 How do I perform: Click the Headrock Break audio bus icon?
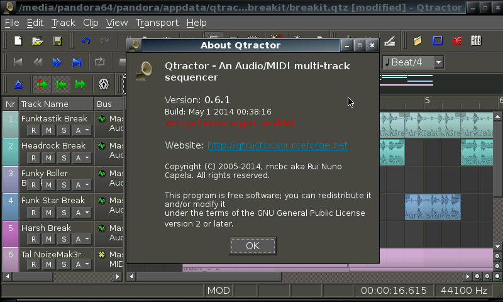pos(102,146)
